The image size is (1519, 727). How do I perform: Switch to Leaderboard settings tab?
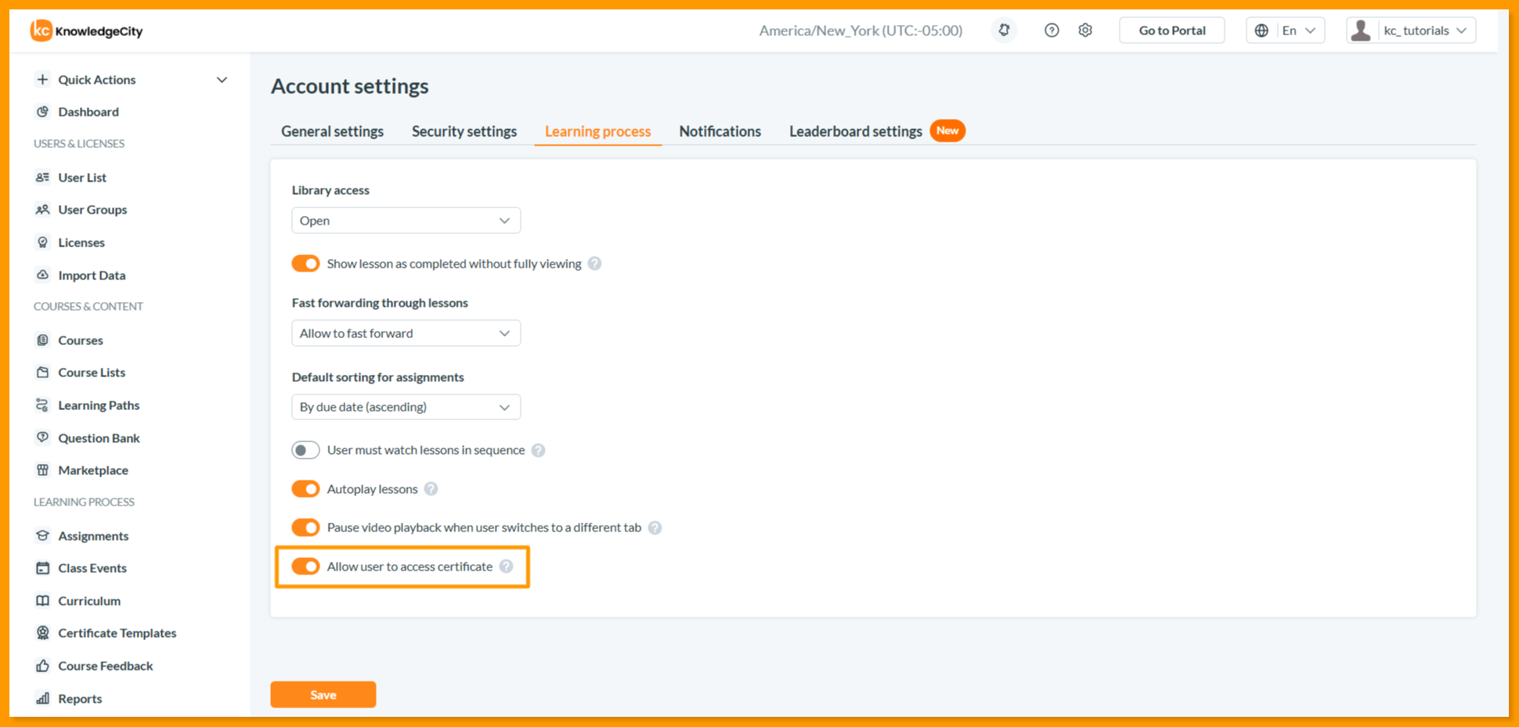[855, 131]
